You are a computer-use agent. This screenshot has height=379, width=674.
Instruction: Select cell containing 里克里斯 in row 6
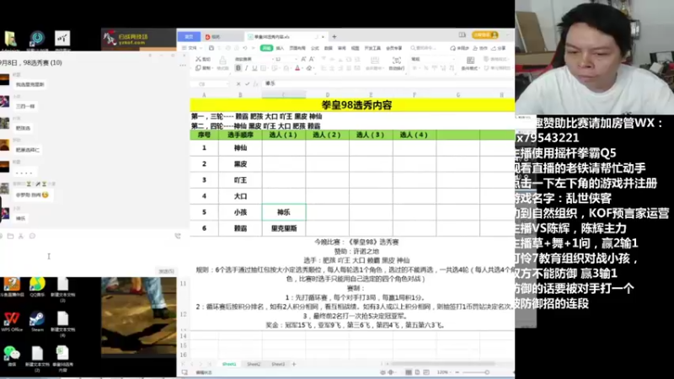284,228
